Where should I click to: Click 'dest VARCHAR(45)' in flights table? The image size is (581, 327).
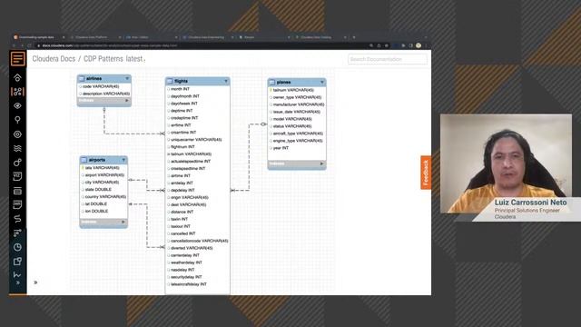189,204
